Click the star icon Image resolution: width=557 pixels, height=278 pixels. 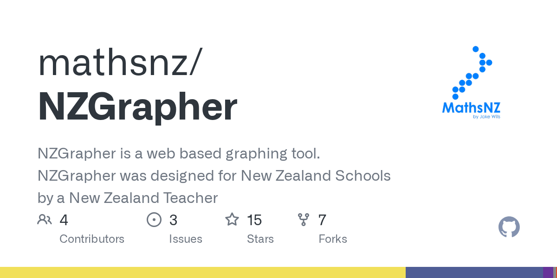[x=232, y=220]
